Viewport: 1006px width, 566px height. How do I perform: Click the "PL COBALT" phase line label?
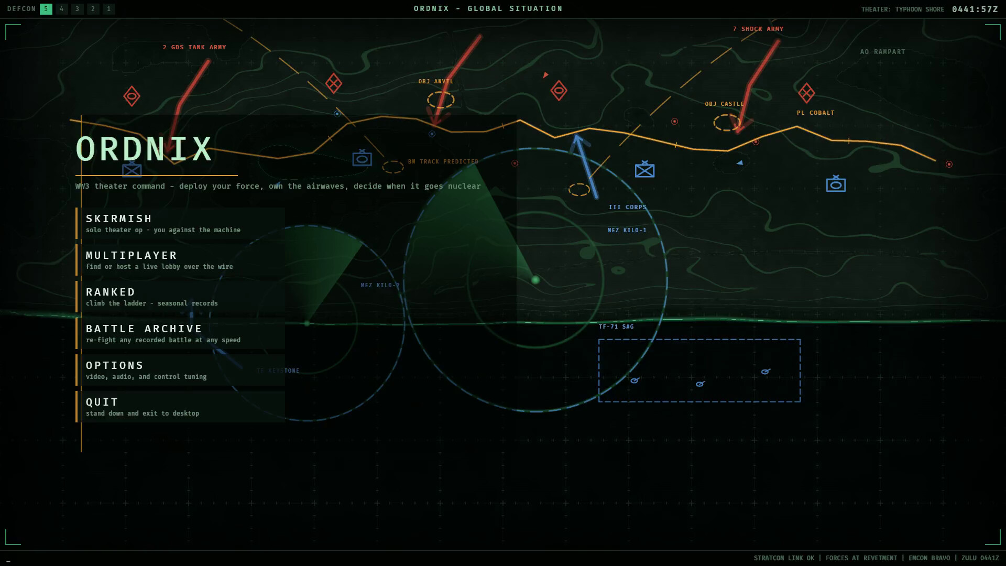[816, 113]
